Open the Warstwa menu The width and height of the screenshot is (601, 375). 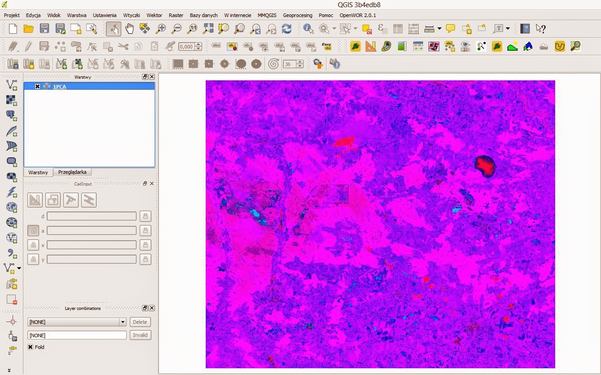pos(76,15)
